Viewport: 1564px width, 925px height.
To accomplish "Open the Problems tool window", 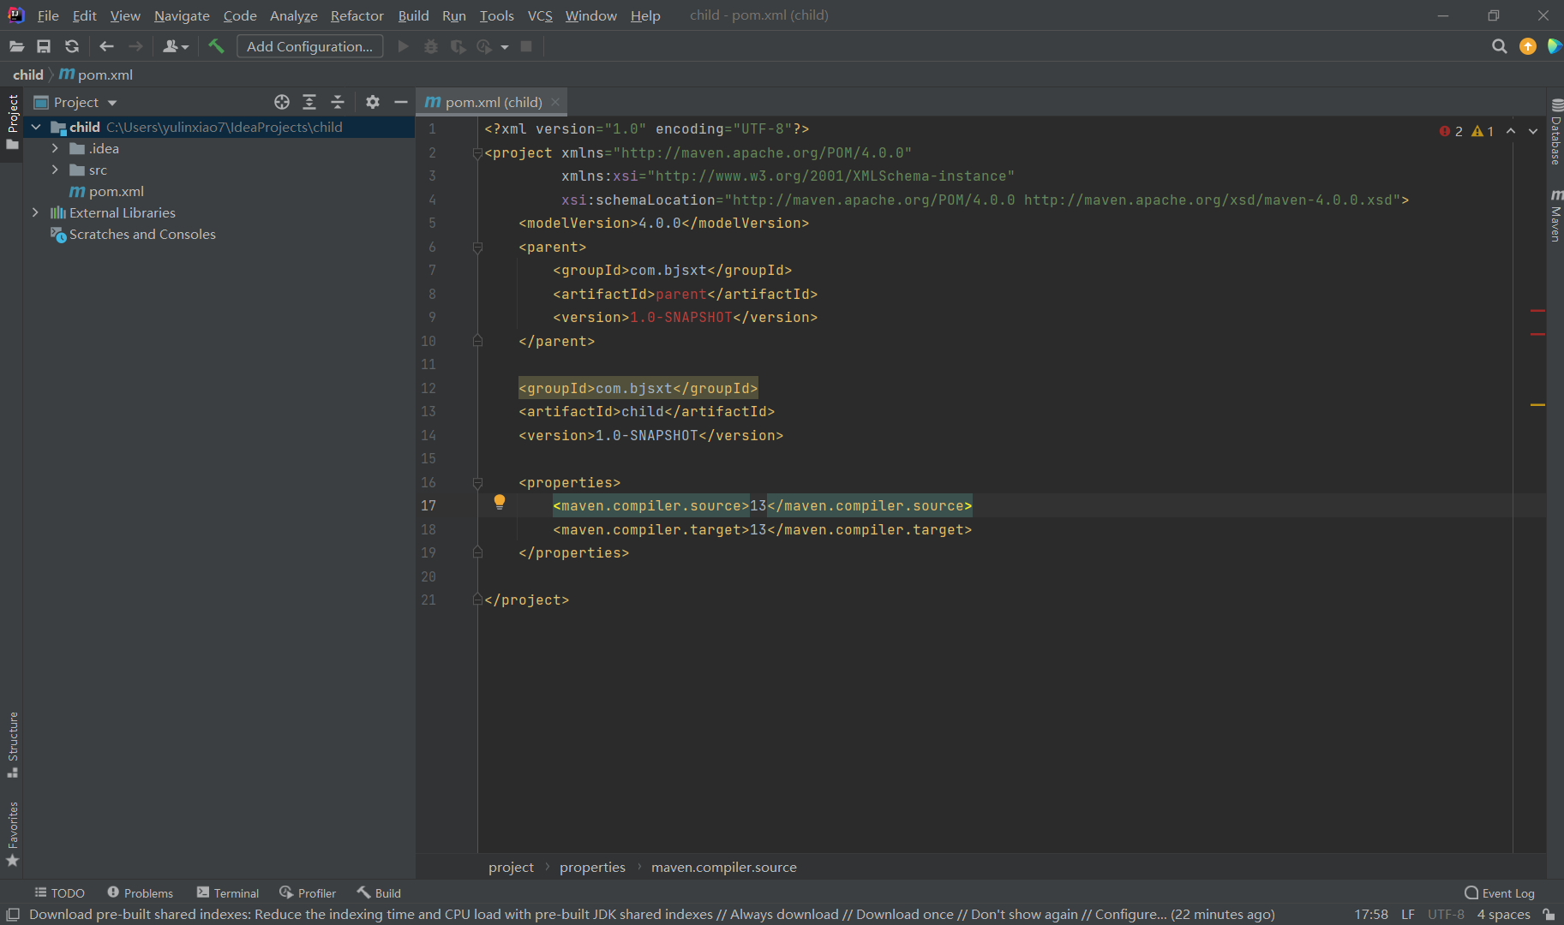I will (140, 892).
